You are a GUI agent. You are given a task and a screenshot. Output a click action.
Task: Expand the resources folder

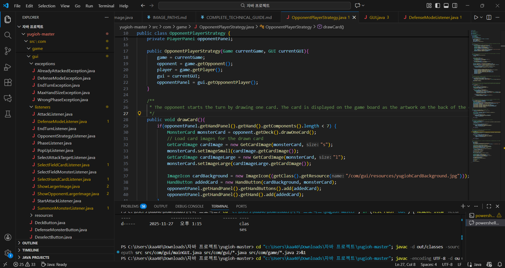click(44, 215)
